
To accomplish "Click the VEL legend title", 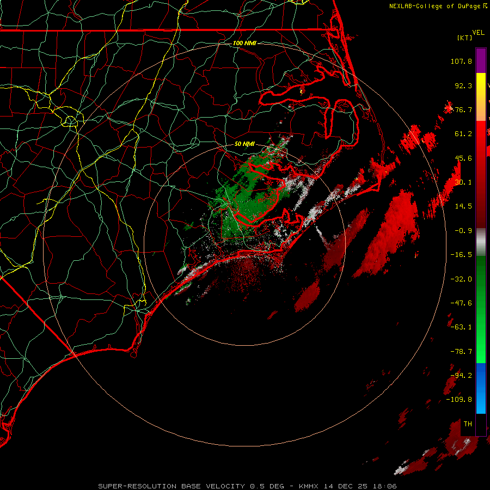I will 478,33.
